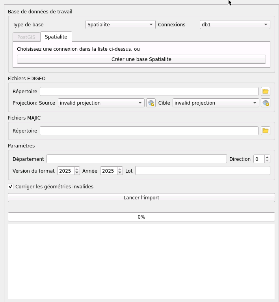Browse for the MAJIC directory folder
This screenshot has width=279, height=302.
tap(265, 131)
